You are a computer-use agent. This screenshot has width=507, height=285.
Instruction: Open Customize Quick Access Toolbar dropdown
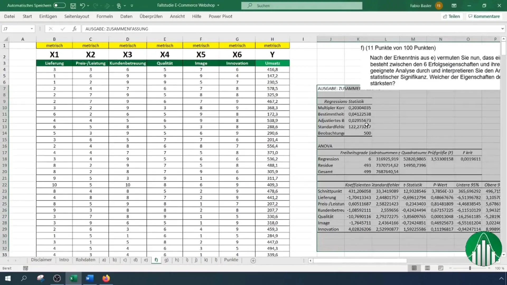click(132, 6)
